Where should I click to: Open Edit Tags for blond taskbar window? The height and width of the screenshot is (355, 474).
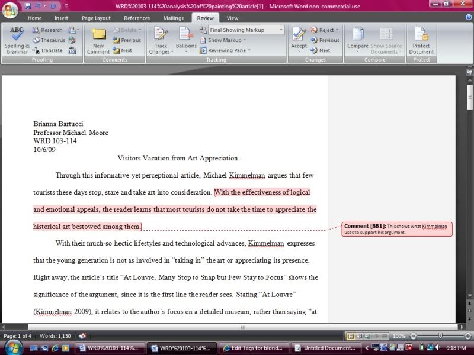(x=254, y=348)
